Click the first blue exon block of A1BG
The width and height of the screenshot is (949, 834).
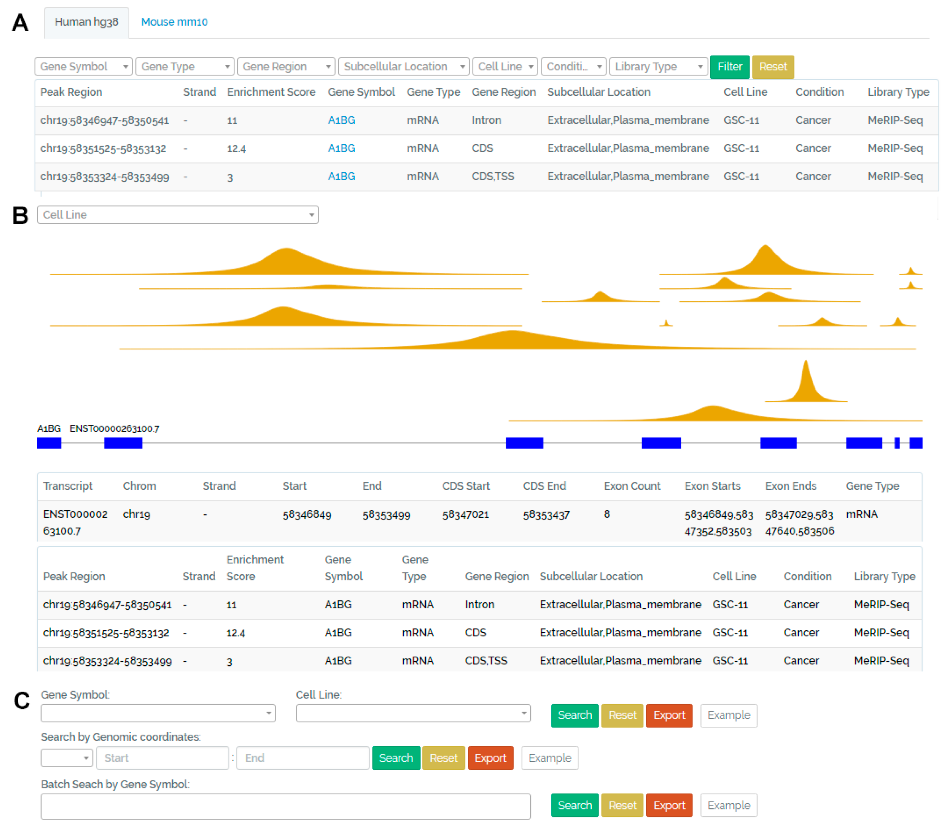49,443
